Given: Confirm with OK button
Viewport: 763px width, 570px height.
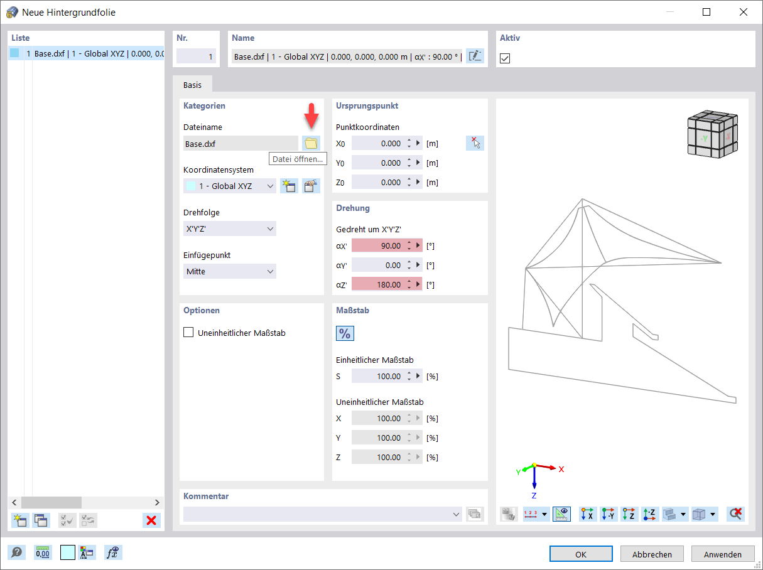Looking at the screenshot, I should [x=581, y=554].
